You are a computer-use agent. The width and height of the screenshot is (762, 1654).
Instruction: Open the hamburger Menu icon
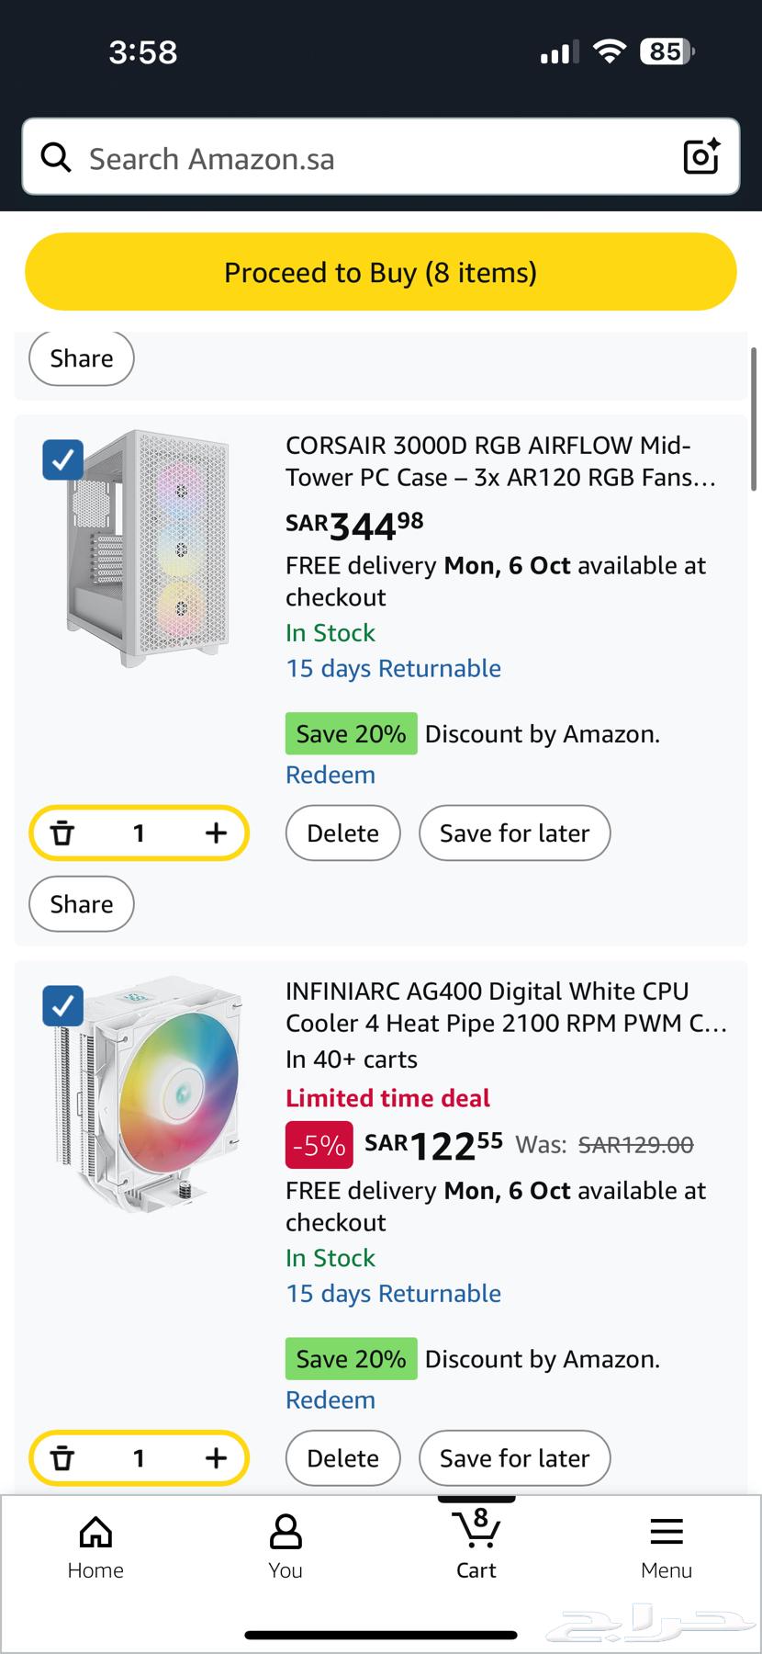coord(667,1532)
